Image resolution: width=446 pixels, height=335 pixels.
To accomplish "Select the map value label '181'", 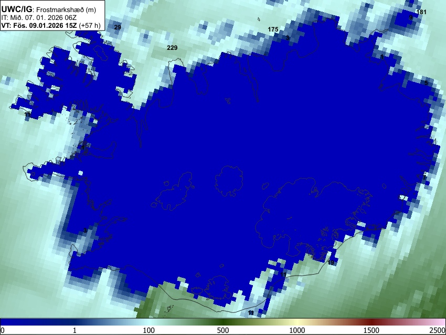I will tap(421, 12).
